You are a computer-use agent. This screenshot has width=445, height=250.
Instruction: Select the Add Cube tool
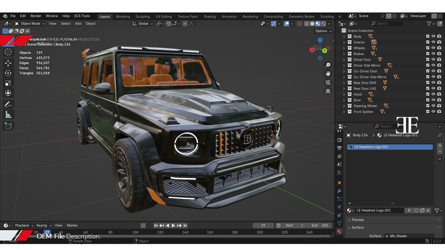tap(8, 125)
